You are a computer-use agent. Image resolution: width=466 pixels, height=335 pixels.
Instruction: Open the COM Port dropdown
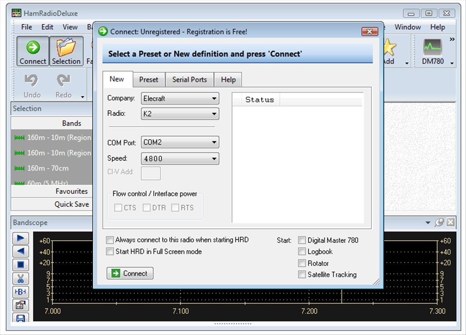click(180, 142)
